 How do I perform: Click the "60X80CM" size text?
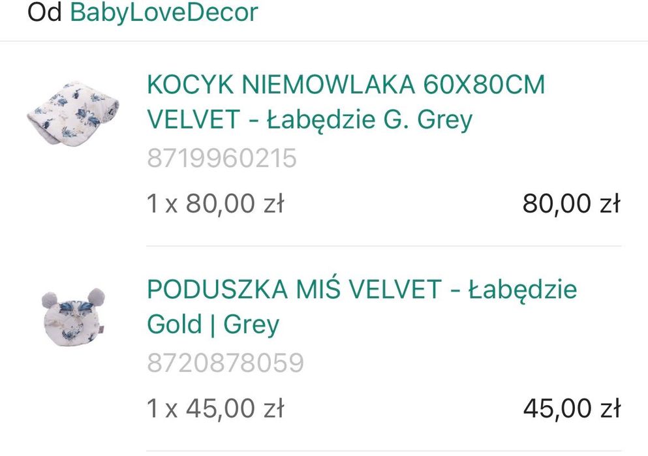(484, 85)
